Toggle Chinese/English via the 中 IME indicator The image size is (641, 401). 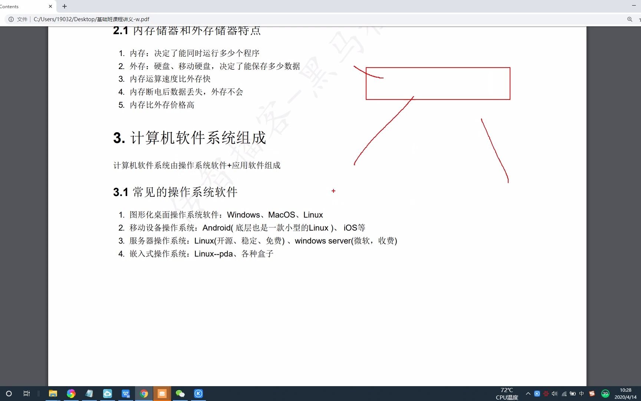pyautogui.click(x=581, y=394)
